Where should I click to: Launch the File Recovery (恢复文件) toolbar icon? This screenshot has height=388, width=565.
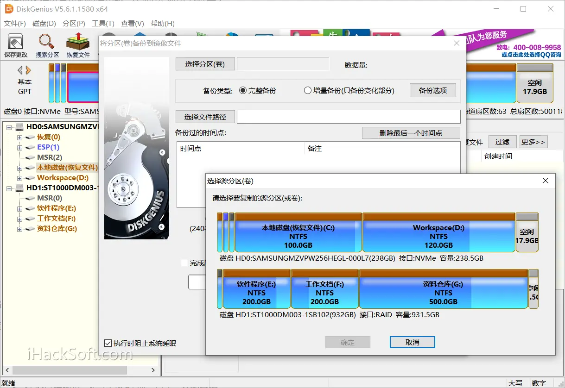[78, 46]
